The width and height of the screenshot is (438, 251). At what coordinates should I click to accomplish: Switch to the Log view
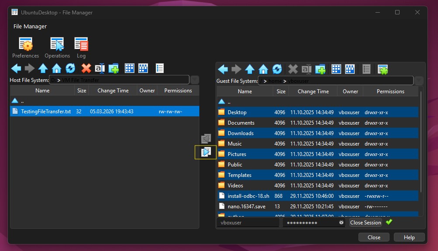81,47
